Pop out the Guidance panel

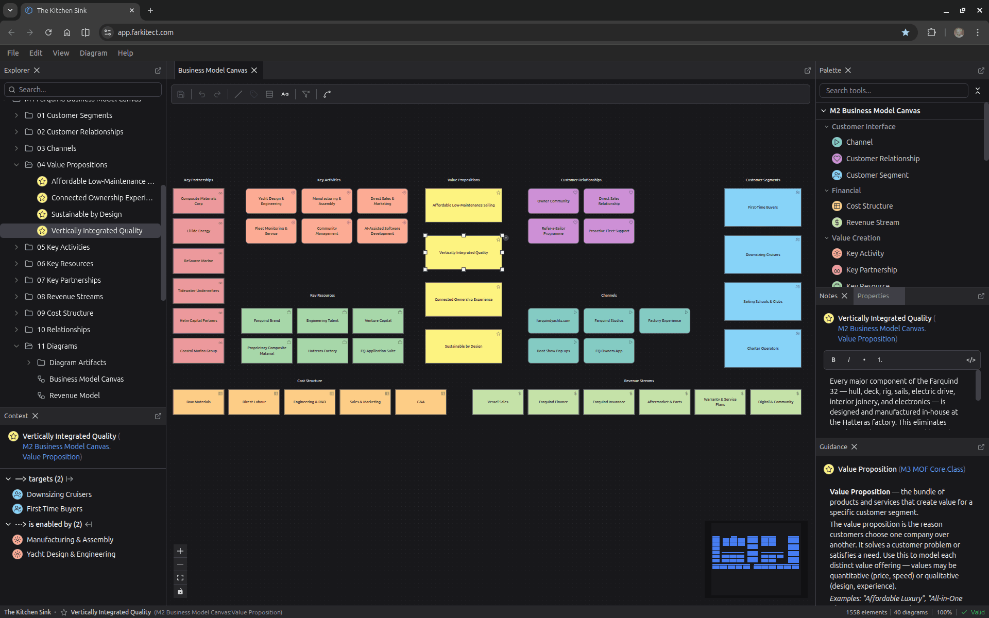(x=981, y=447)
